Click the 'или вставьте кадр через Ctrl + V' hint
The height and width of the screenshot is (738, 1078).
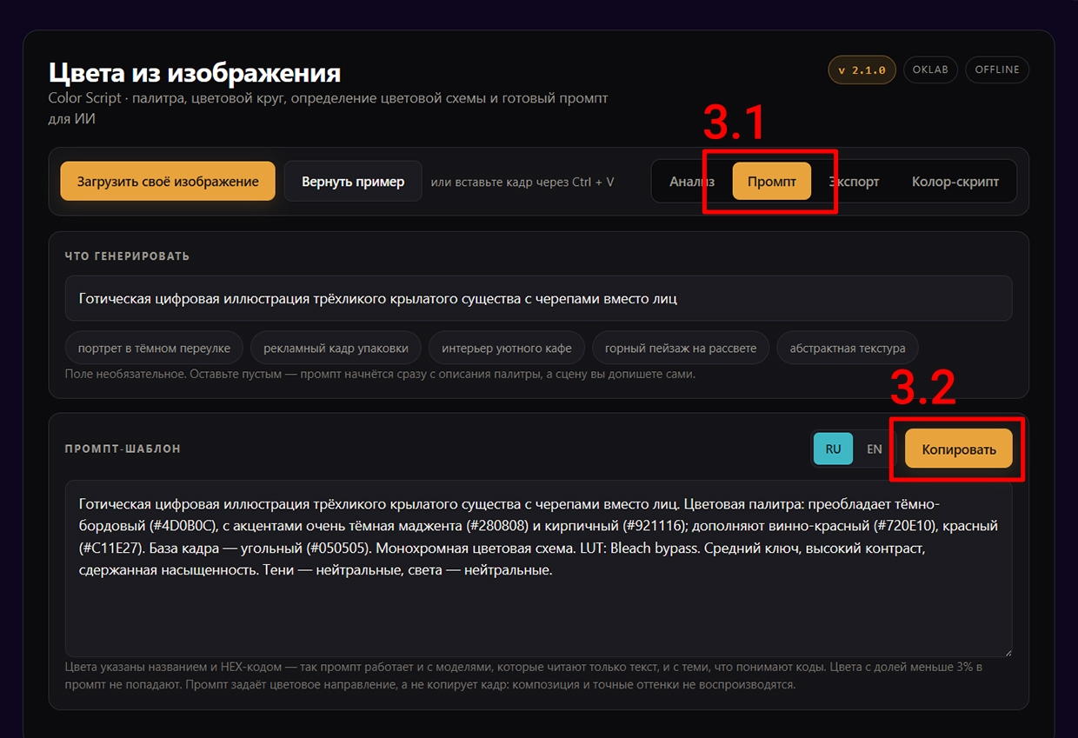click(x=522, y=182)
